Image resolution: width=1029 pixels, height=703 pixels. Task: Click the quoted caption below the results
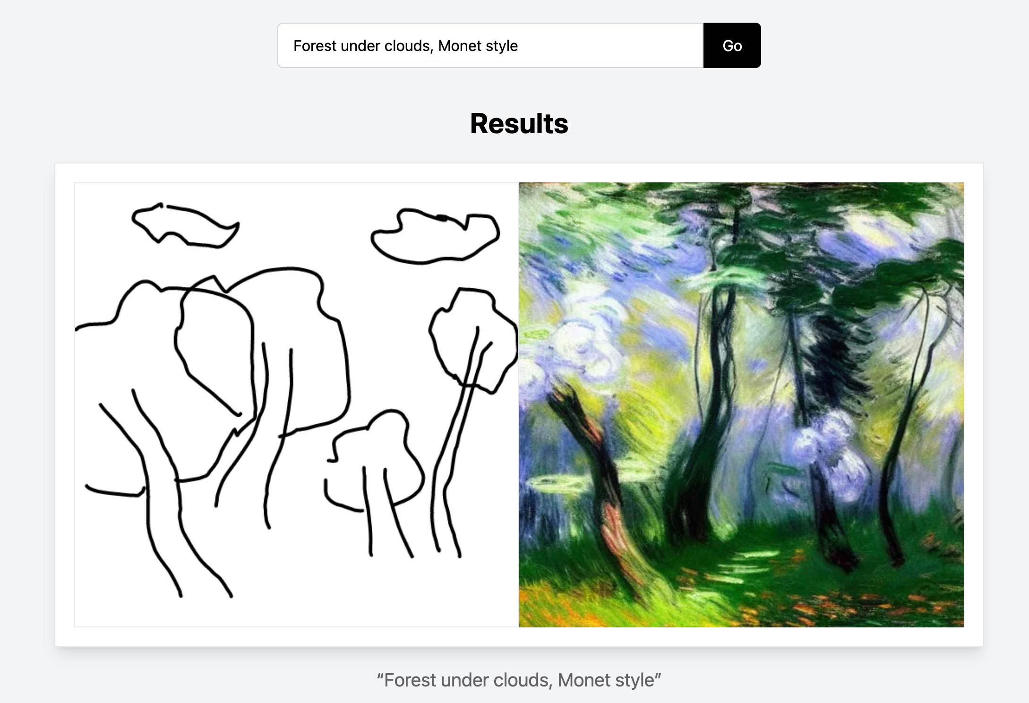tap(519, 680)
